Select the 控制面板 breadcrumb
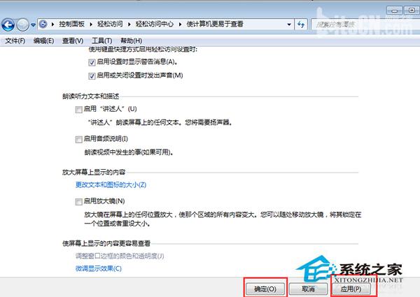The image size is (420, 297). pos(72,24)
